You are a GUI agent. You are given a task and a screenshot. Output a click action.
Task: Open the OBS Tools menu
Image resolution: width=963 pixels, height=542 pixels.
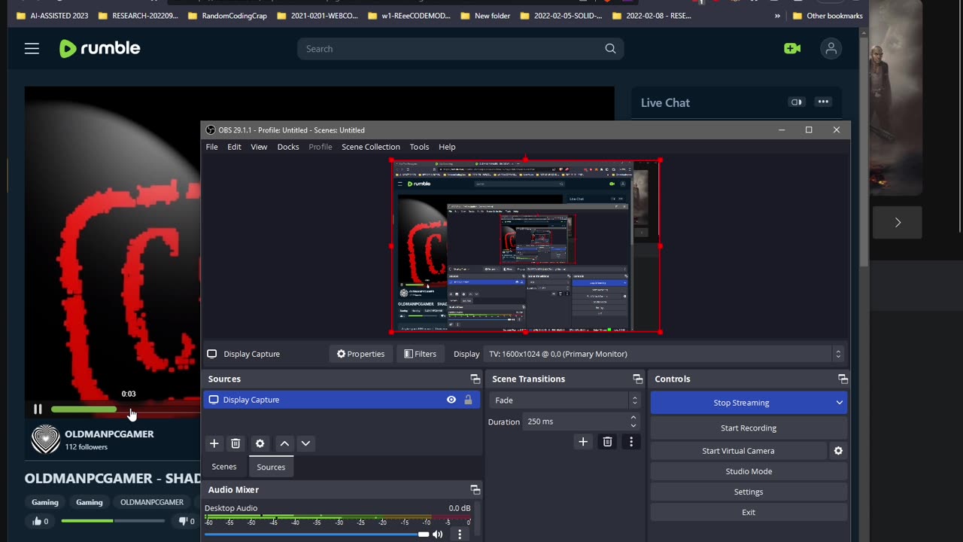tap(419, 147)
